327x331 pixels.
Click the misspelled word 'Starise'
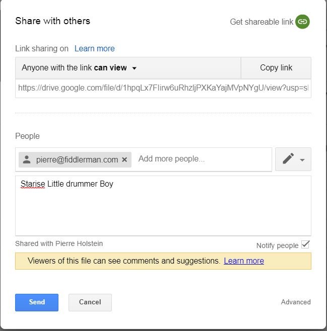click(x=33, y=184)
